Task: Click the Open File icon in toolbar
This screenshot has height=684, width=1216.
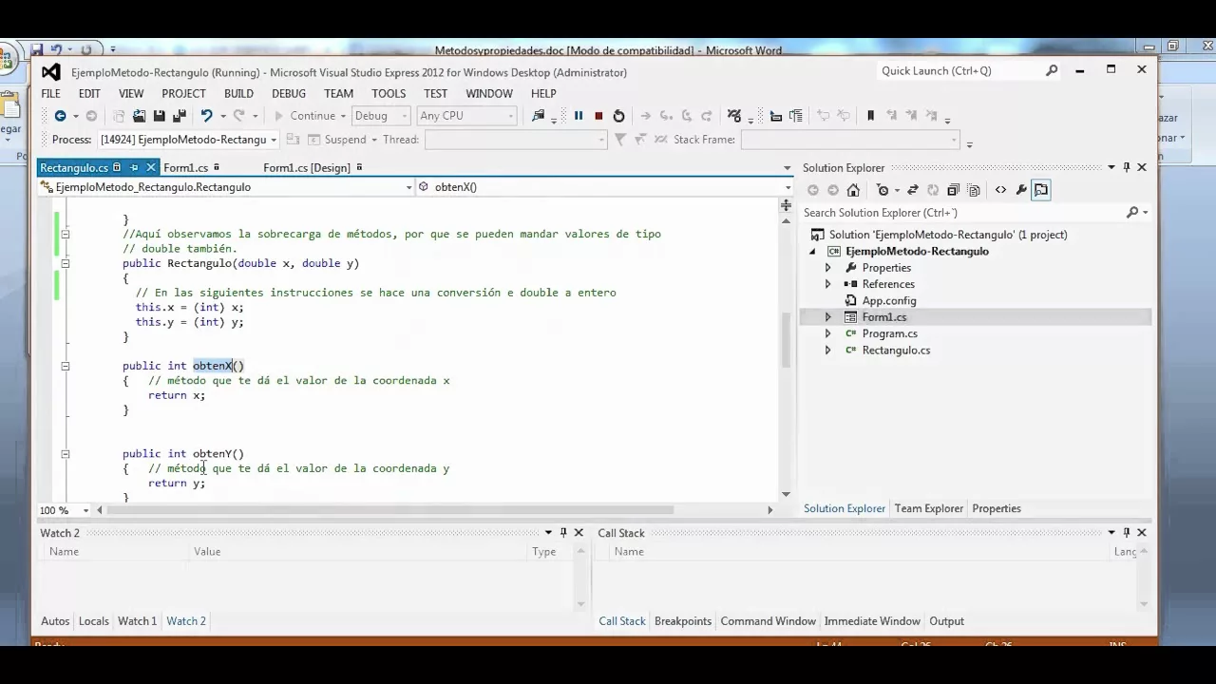Action: click(x=140, y=116)
